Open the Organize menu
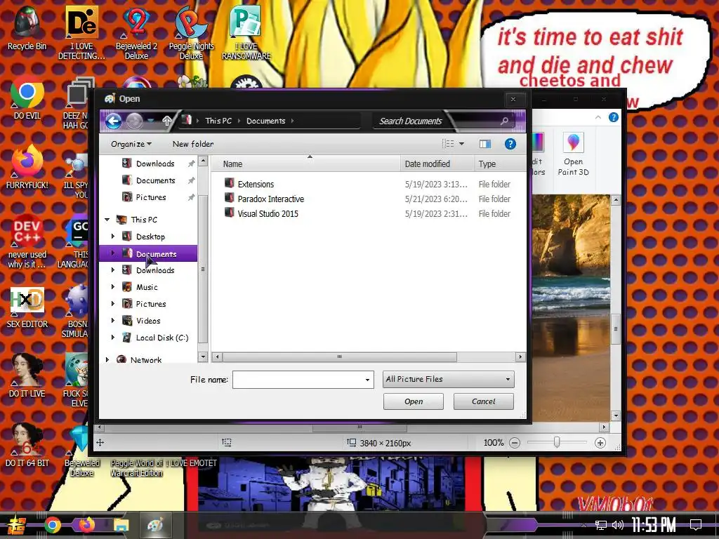Viewport: 719px width, 539px height. pos(131,144)
